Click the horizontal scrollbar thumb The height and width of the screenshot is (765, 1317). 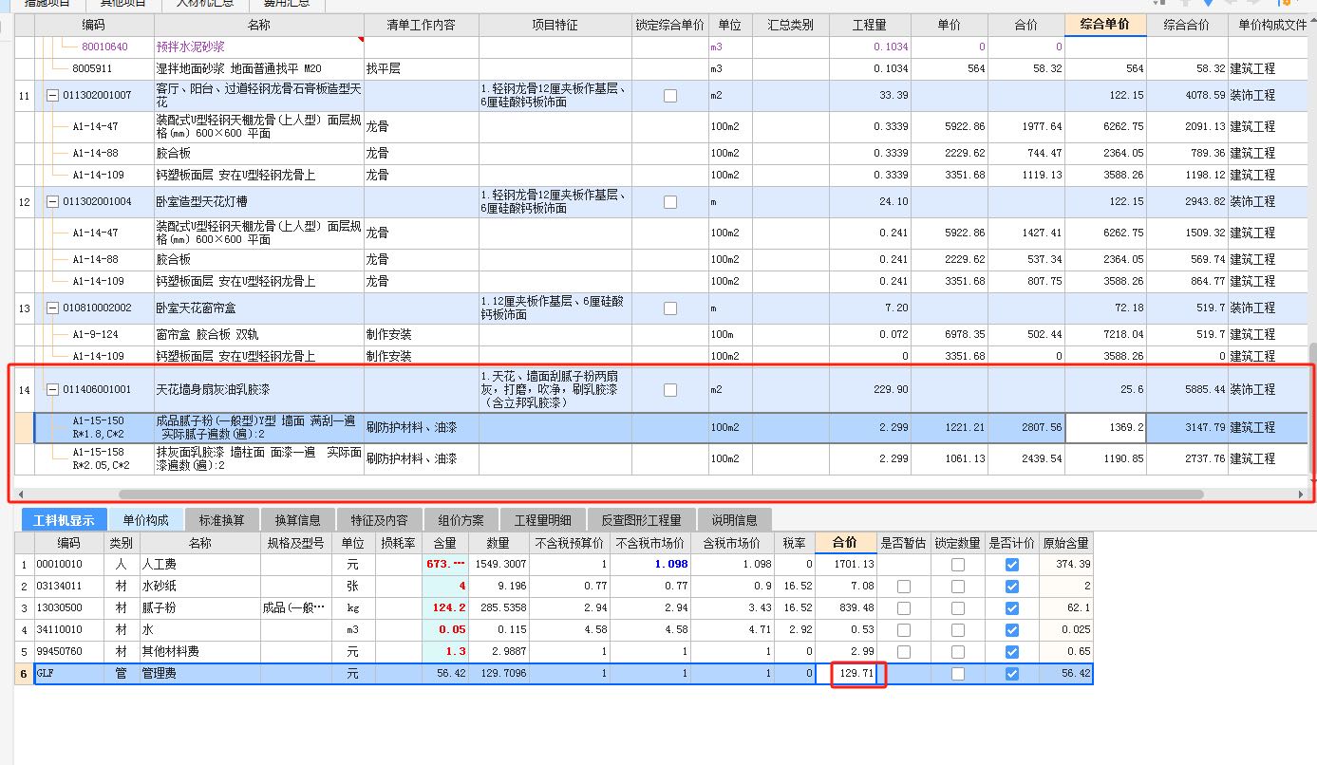(x=661, y=494)
